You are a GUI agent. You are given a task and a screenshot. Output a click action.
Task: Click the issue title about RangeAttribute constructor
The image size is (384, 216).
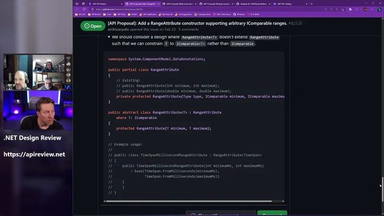(x=197, y=23)
